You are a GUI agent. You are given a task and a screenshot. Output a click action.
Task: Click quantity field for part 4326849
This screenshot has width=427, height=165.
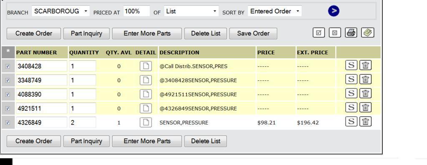coord(83,122)
